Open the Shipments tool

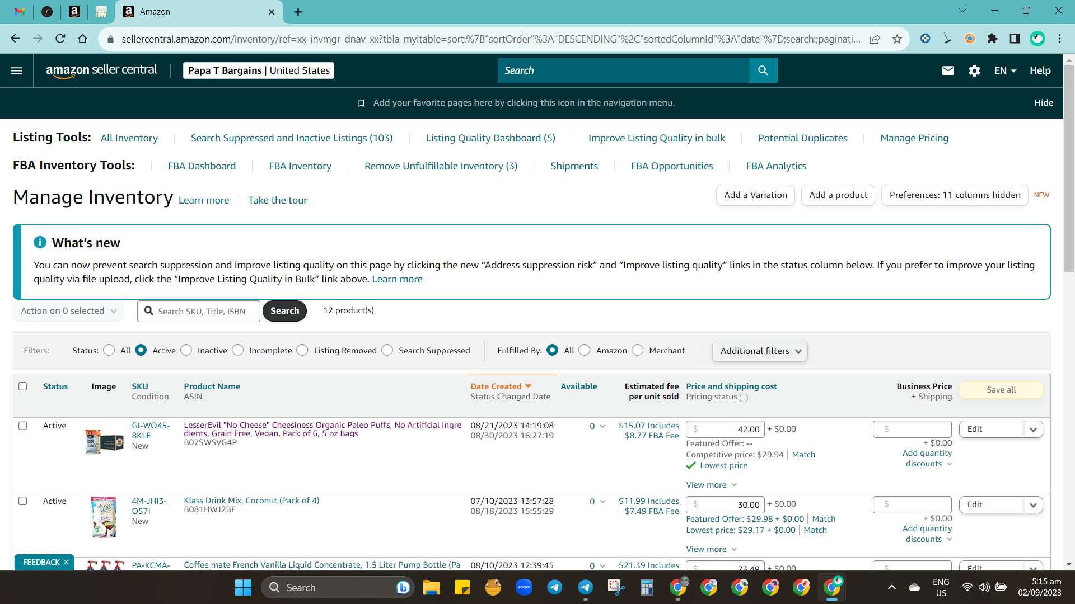[574, 166]
